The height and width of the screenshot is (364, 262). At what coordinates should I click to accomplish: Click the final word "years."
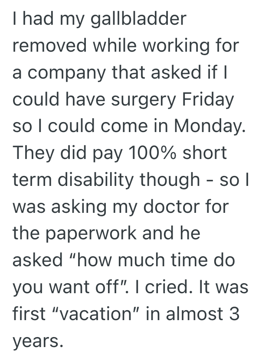coord(38,341)
